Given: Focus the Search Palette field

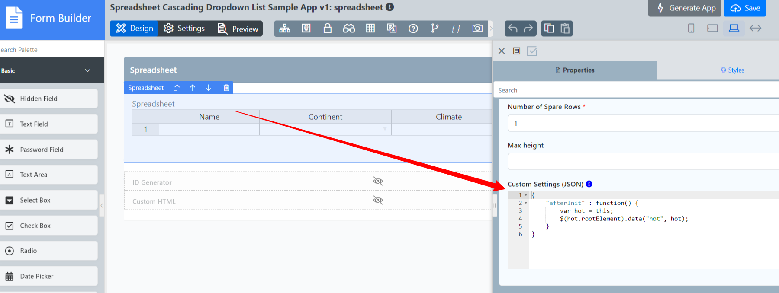Looking at the screenshot, I should pyautogui.click(x=52, y=50).
